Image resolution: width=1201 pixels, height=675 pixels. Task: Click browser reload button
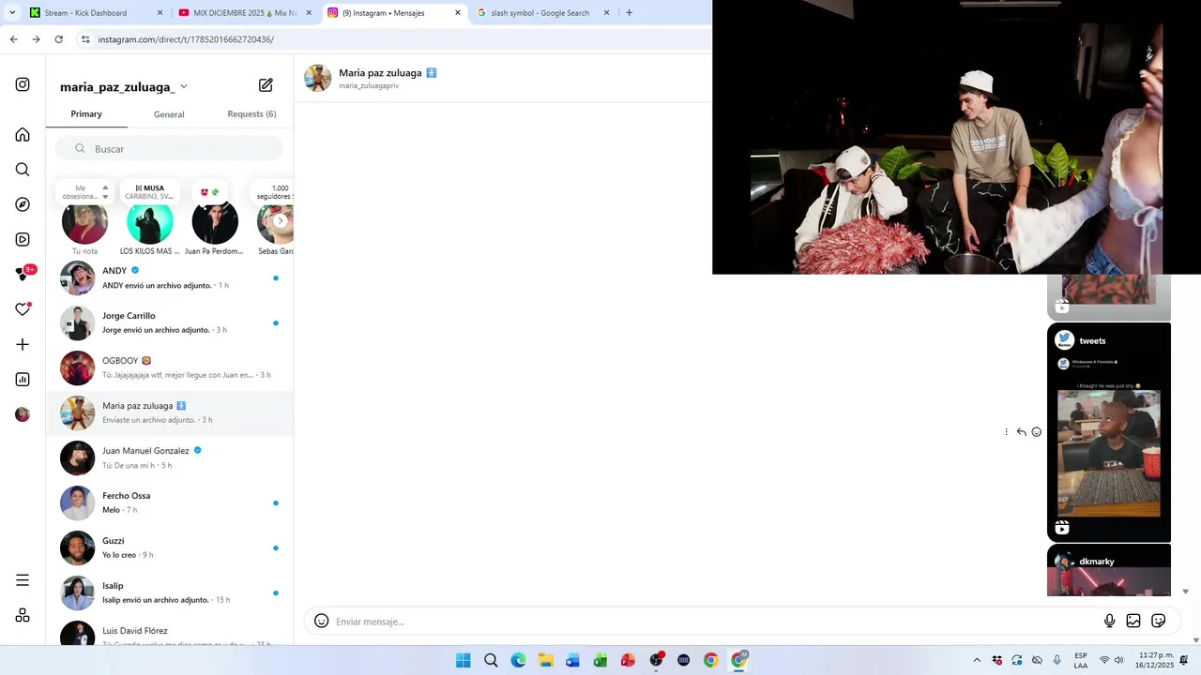click(58, 39)
